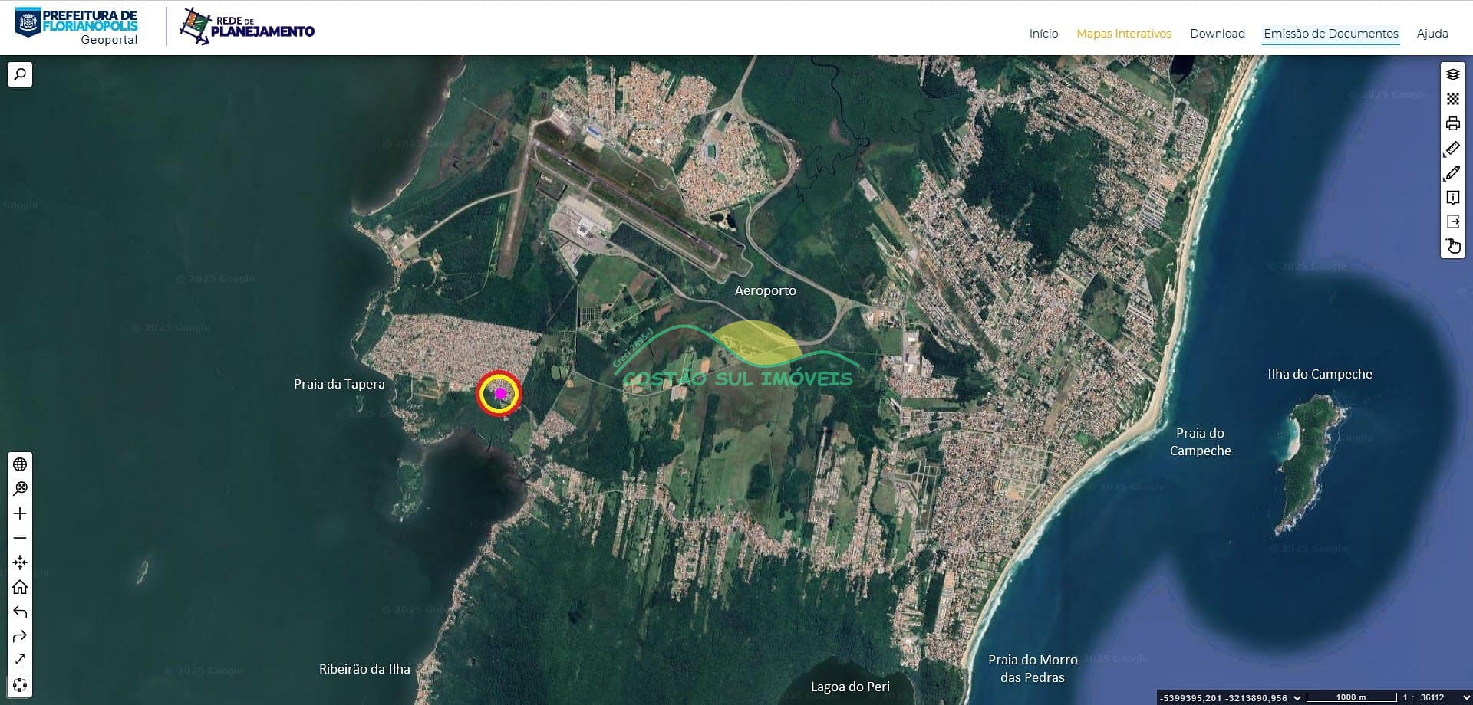The width and height of the screenshot is (1473, 705).
Task: Select the ruler measurement tool
Action: click(x=1452, y=149)
